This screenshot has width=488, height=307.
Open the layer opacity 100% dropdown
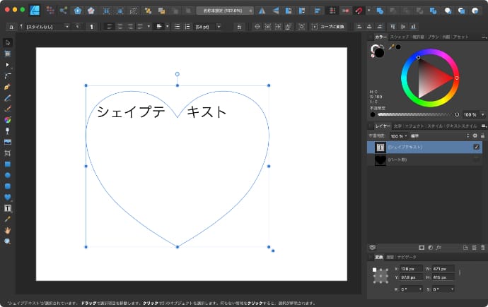(x=397, y=136)
